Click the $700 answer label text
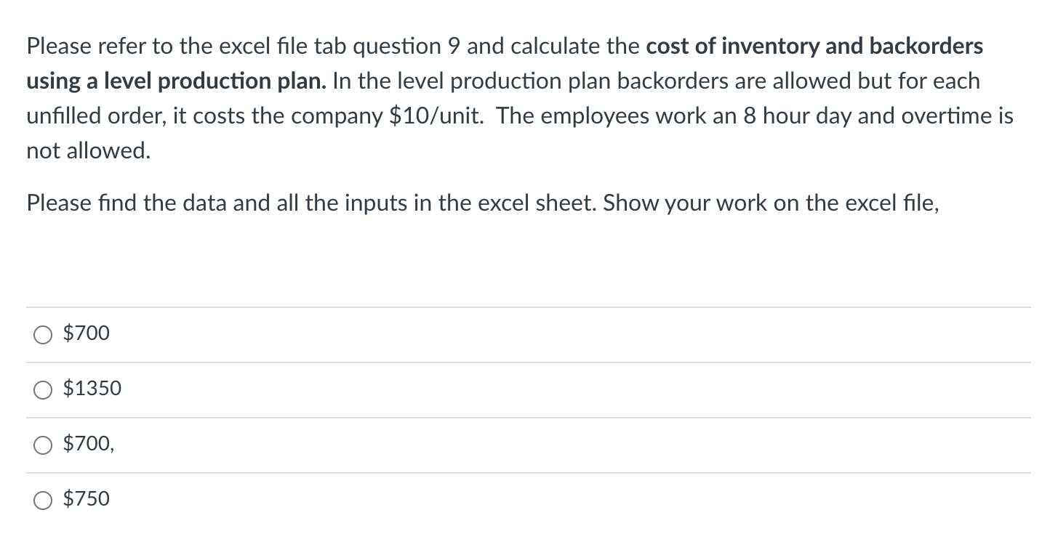The height and width of the screenshot is (555, 1050). click(85, 333)
